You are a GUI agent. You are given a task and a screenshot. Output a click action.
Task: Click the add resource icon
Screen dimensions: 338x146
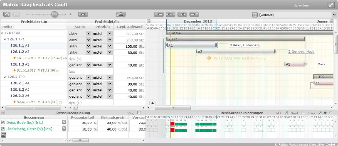(3, 135)
